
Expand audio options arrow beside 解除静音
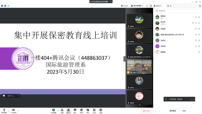point(9,110)
